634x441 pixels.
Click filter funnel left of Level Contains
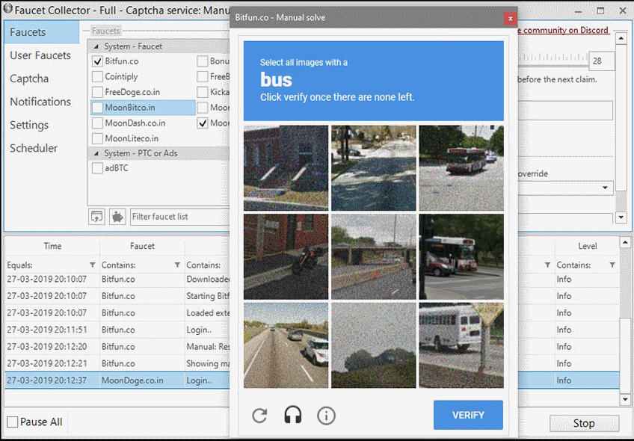(547, 265)
